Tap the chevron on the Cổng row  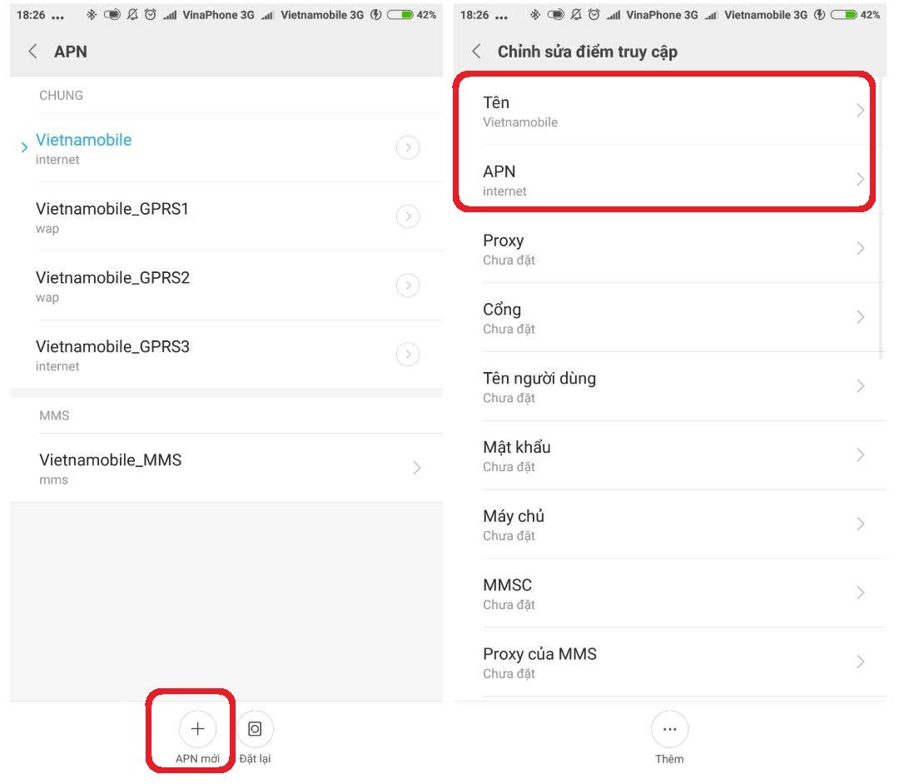pyautogui.click(x=860, y=317)
